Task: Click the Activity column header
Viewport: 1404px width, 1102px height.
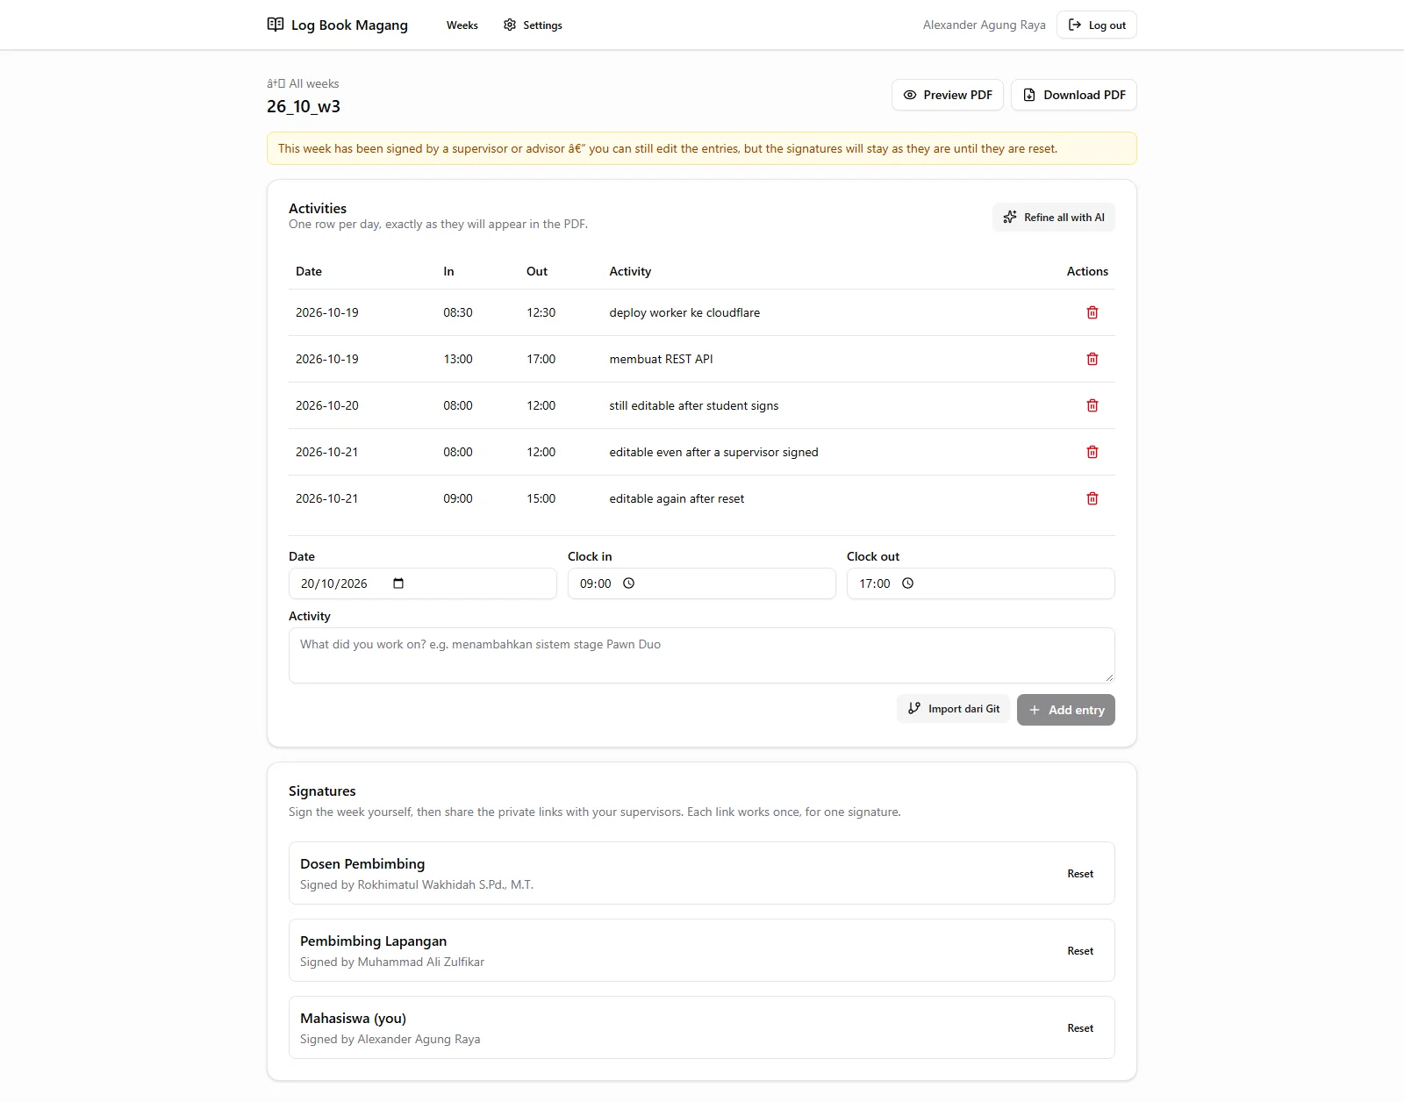Action: point(630,271)
